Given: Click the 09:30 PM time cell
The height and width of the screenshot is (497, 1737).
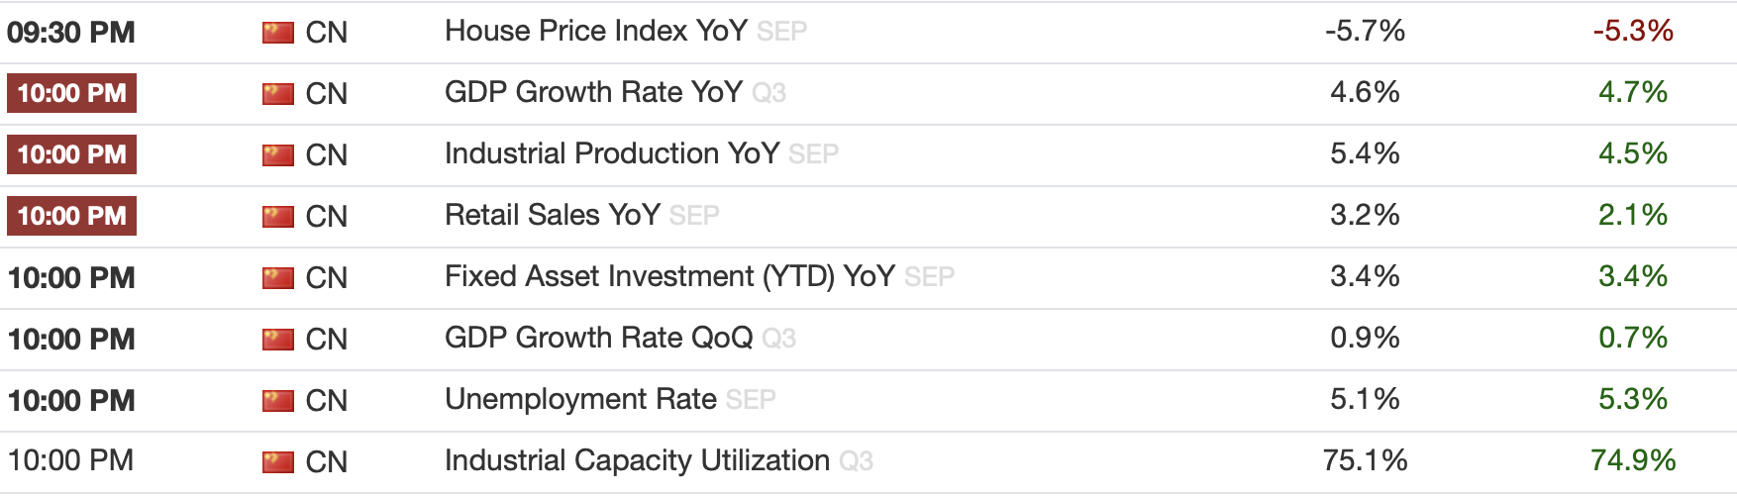Looking at the screenshot, I should pyautogui.click(x=71, y=33).
